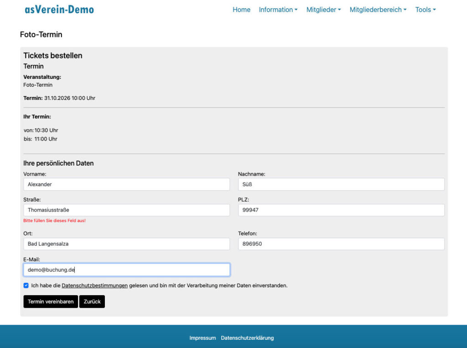
Task: Open Impressum in the footer
Action: [x=202, y=338]
